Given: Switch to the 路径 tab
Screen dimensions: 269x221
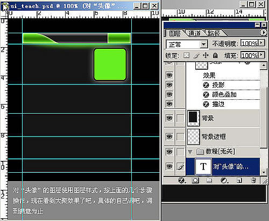Looking at the screenshot, I should pyautogui.click(x=214, y=33).
